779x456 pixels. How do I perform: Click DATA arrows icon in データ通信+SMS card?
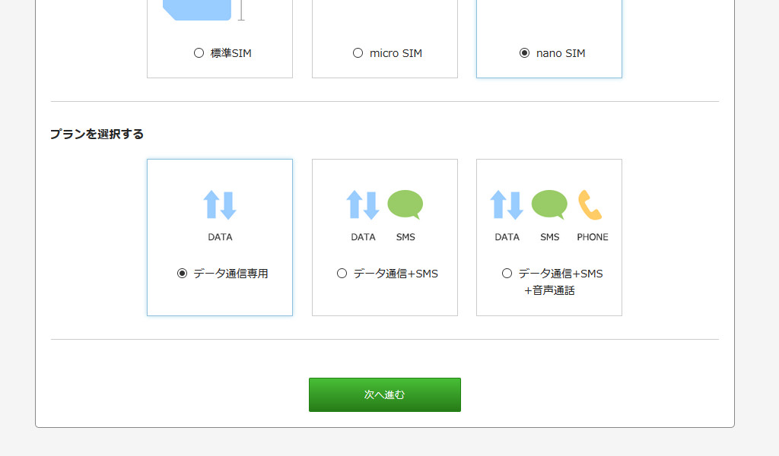pos(363,204)
